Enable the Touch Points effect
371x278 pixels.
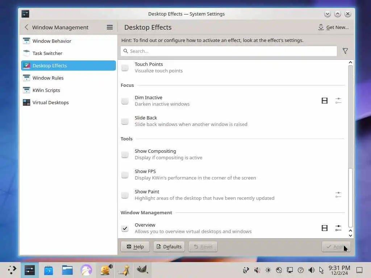tap(125, 68)
